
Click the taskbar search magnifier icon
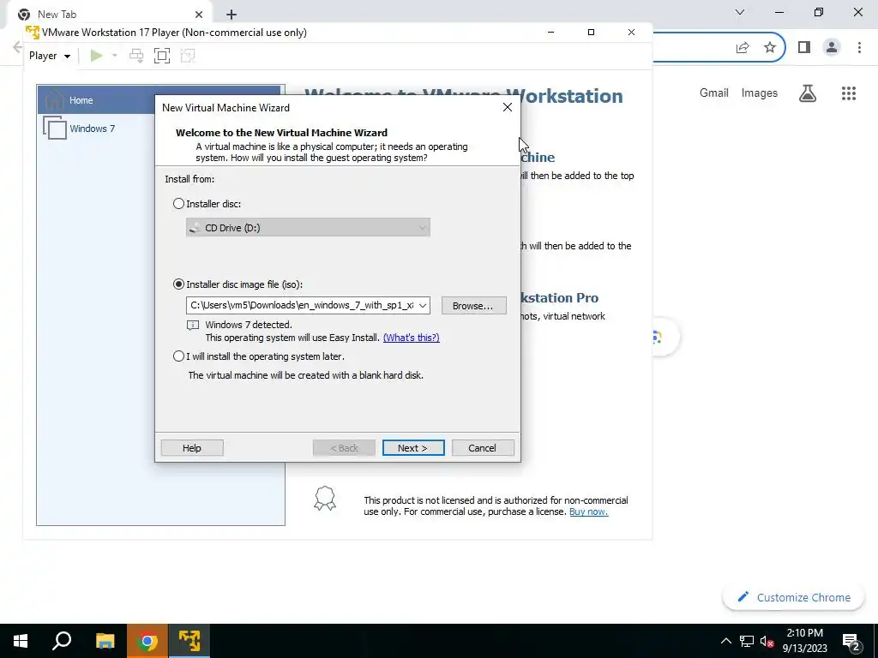(x=62, y=641)
